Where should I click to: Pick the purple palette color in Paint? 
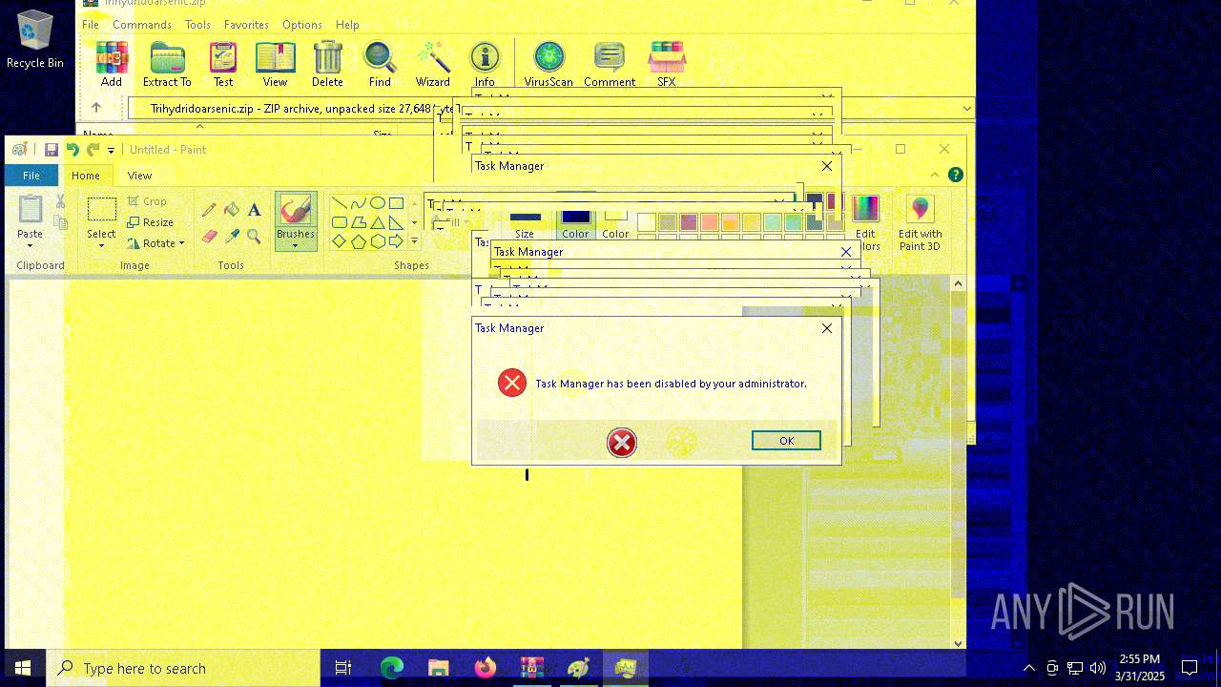[689, 222]
